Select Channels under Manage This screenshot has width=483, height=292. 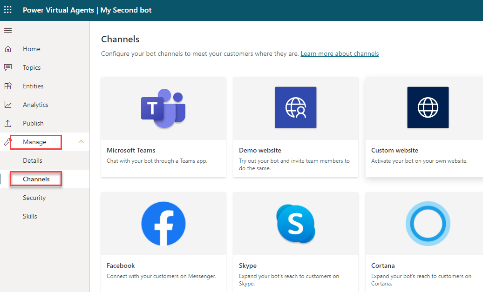point(36,179)
